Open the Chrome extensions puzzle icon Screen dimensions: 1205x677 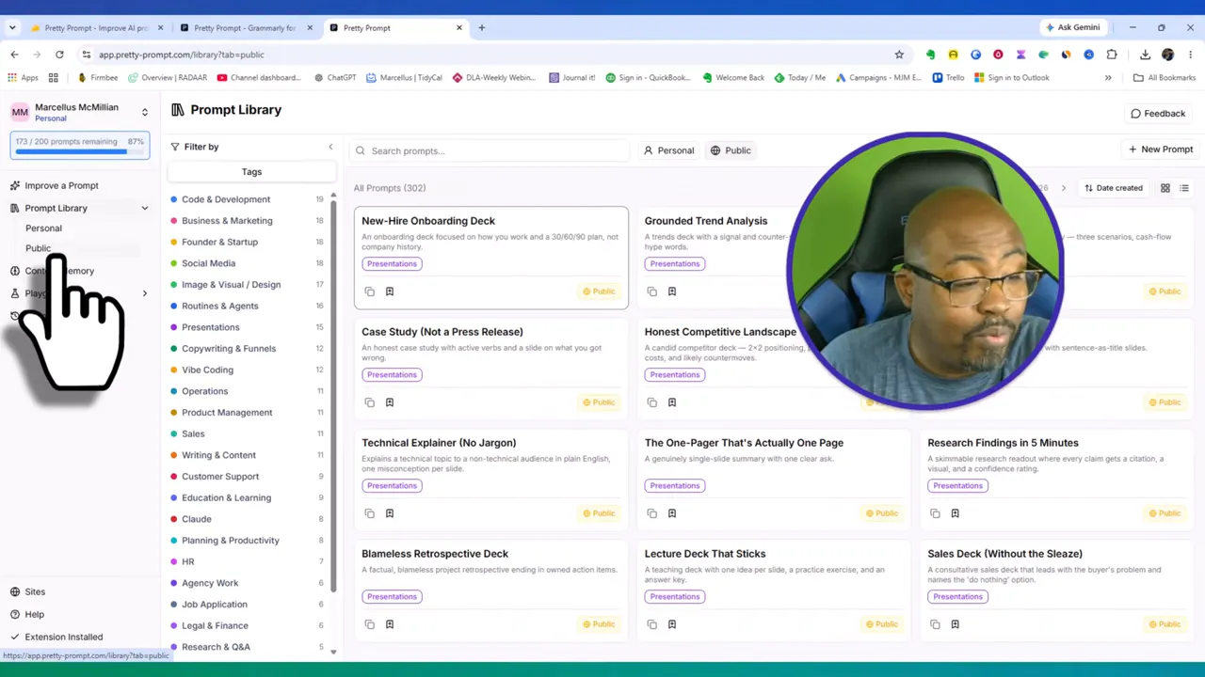pyautogui.click(x=1112, y=55)
